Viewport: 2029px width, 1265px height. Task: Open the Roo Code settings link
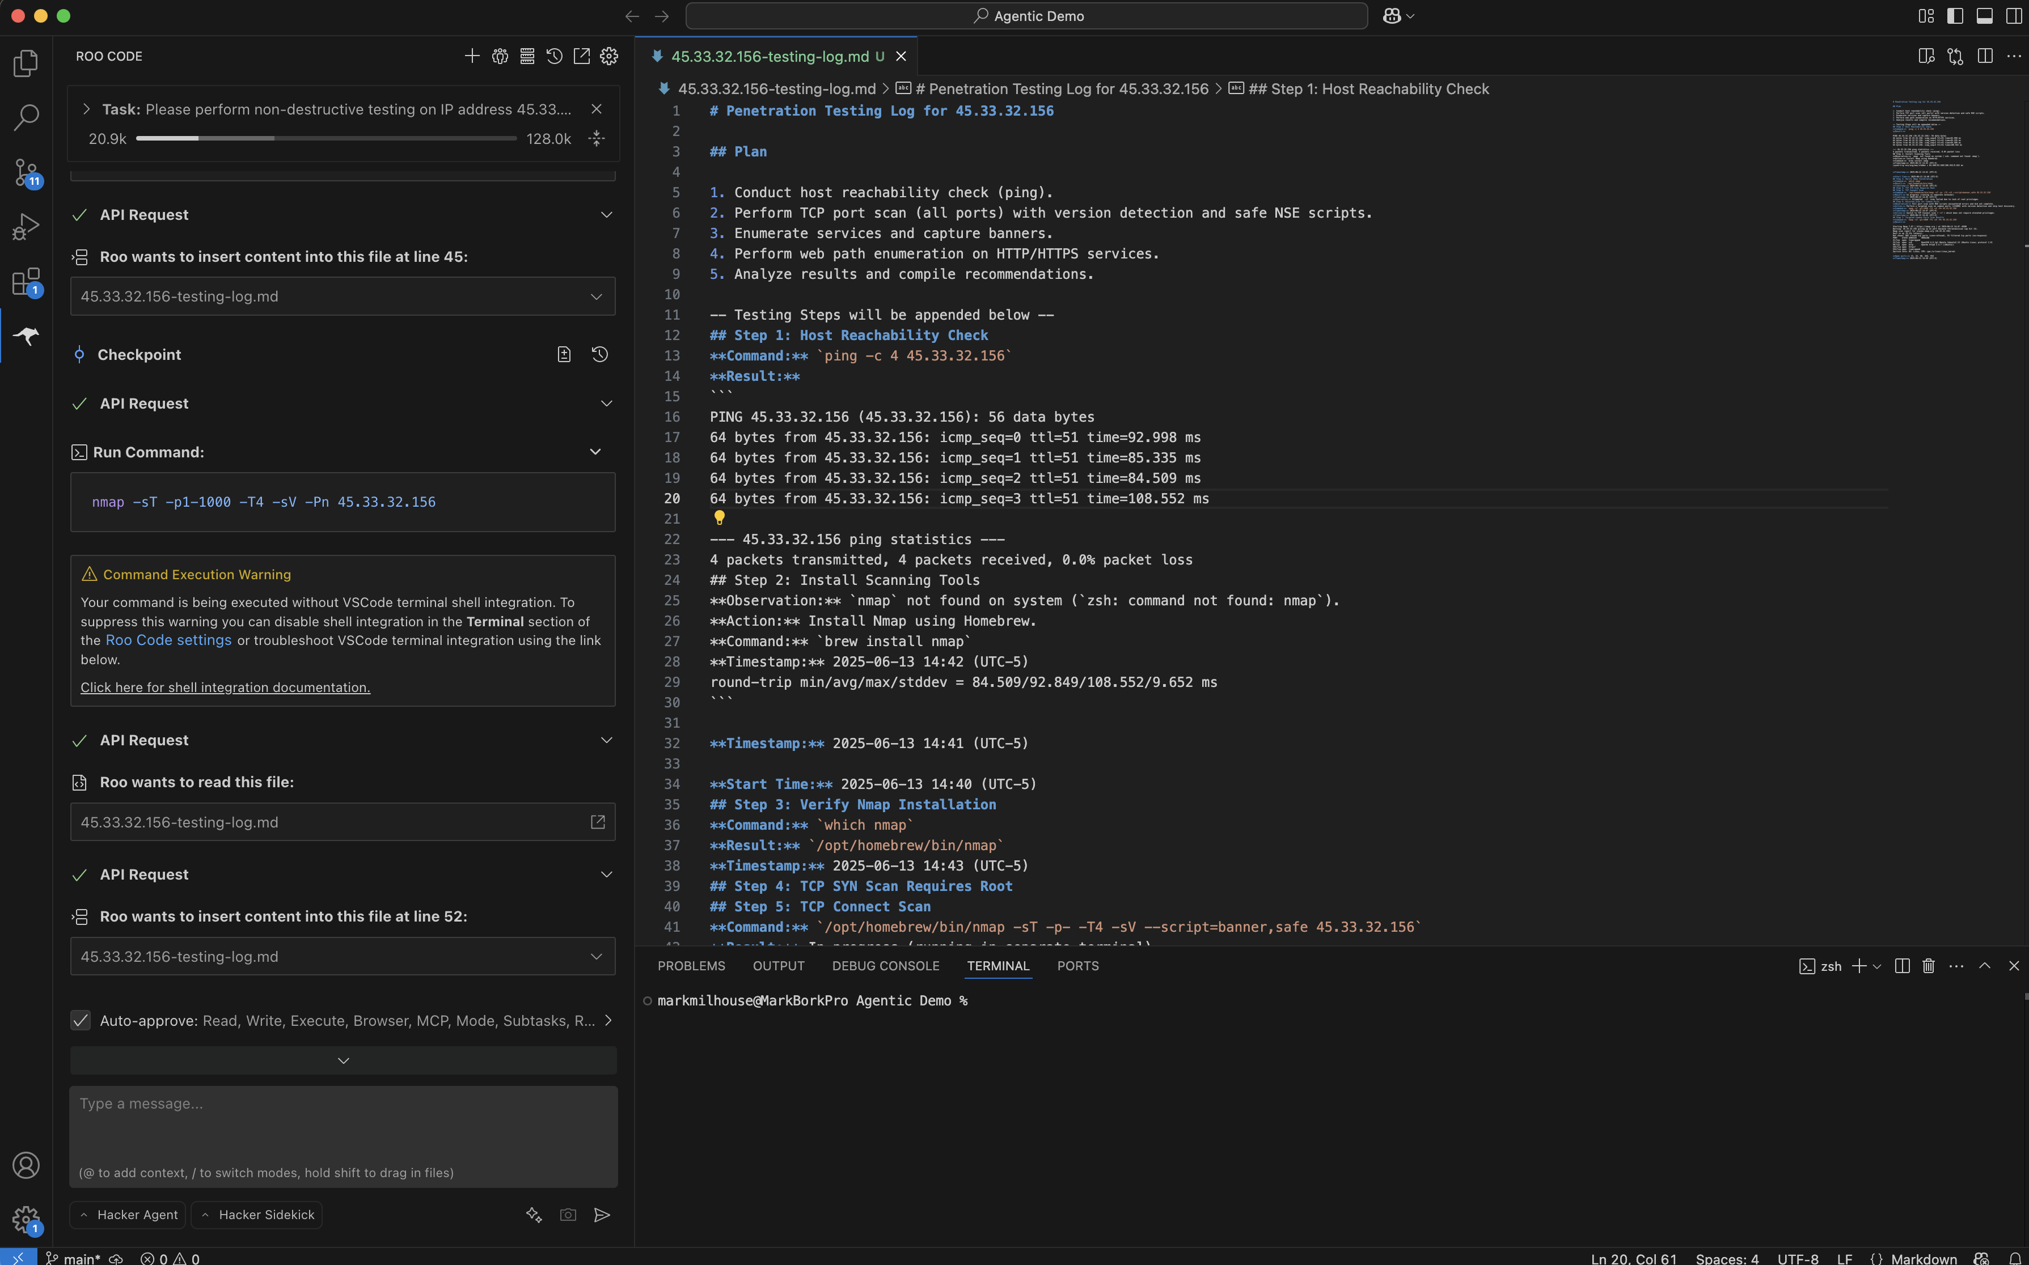168,640
